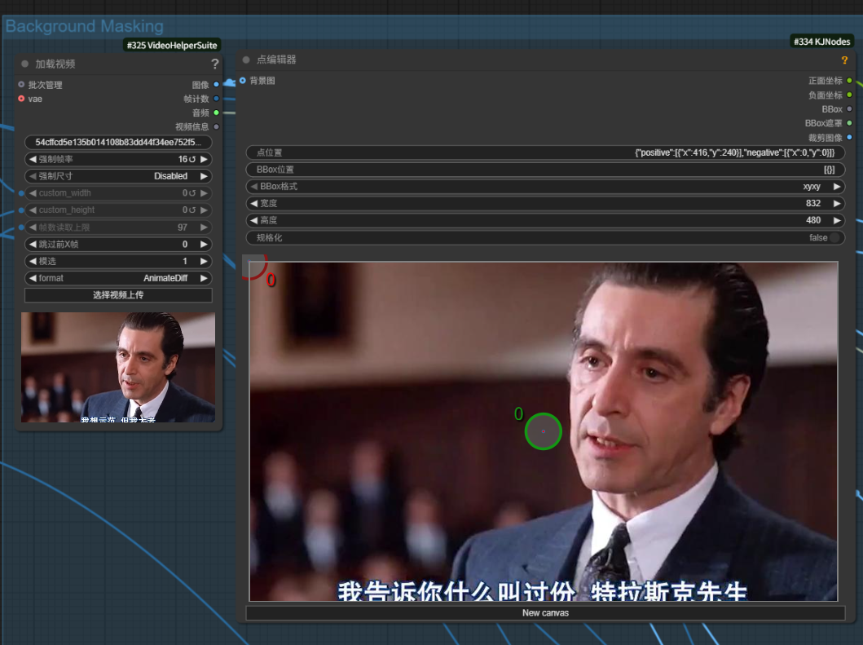Open help for the 加载视频 node
Screen dimensions: 863x645
pos(214,64)
